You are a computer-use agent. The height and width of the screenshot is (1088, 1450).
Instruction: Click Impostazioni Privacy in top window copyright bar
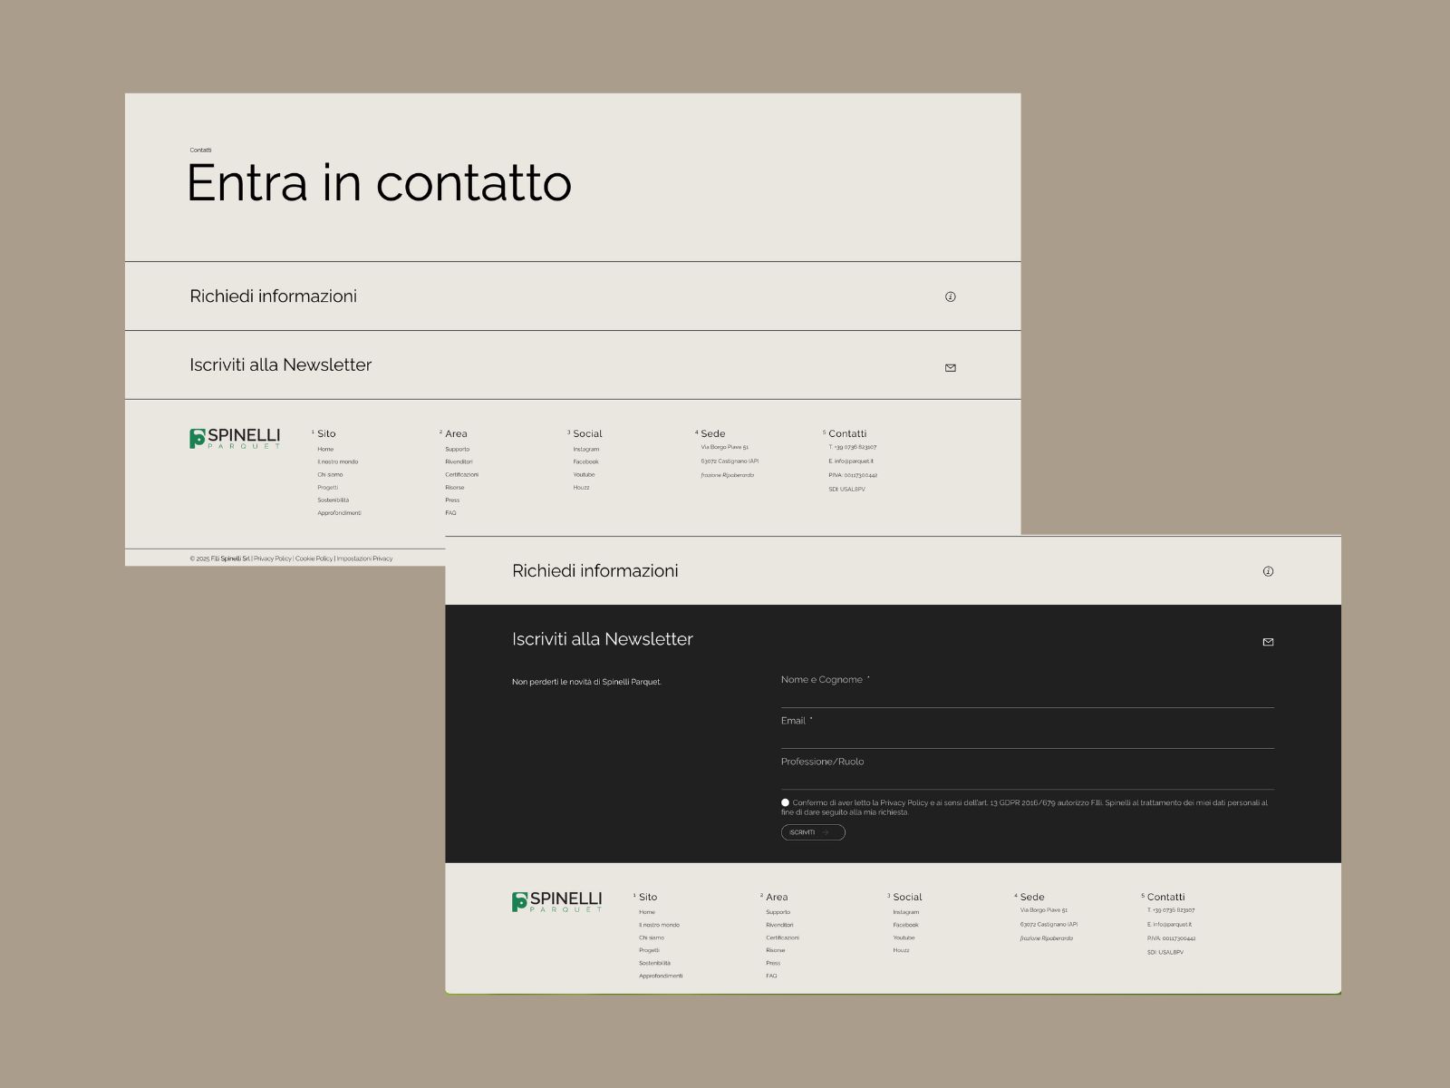(364, 559)
